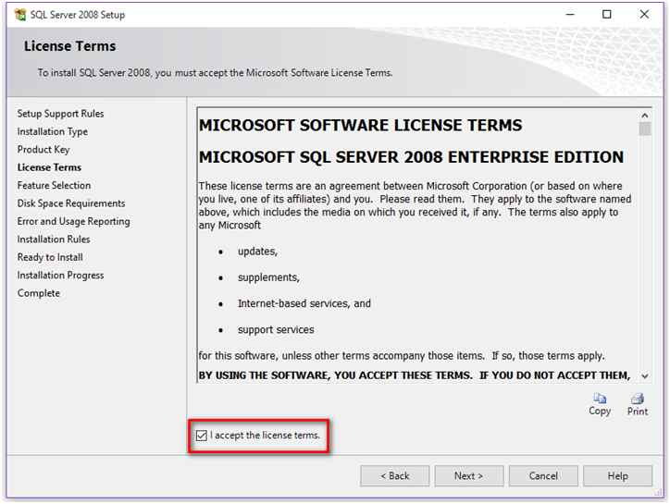Click the MICROSOFT SOFTWARE LICENSE TERMS heading
The image size is (670, 504).
[360, 125]
